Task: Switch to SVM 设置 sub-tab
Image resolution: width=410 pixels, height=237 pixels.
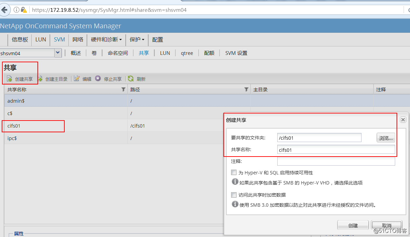Action: pos(236,53)
